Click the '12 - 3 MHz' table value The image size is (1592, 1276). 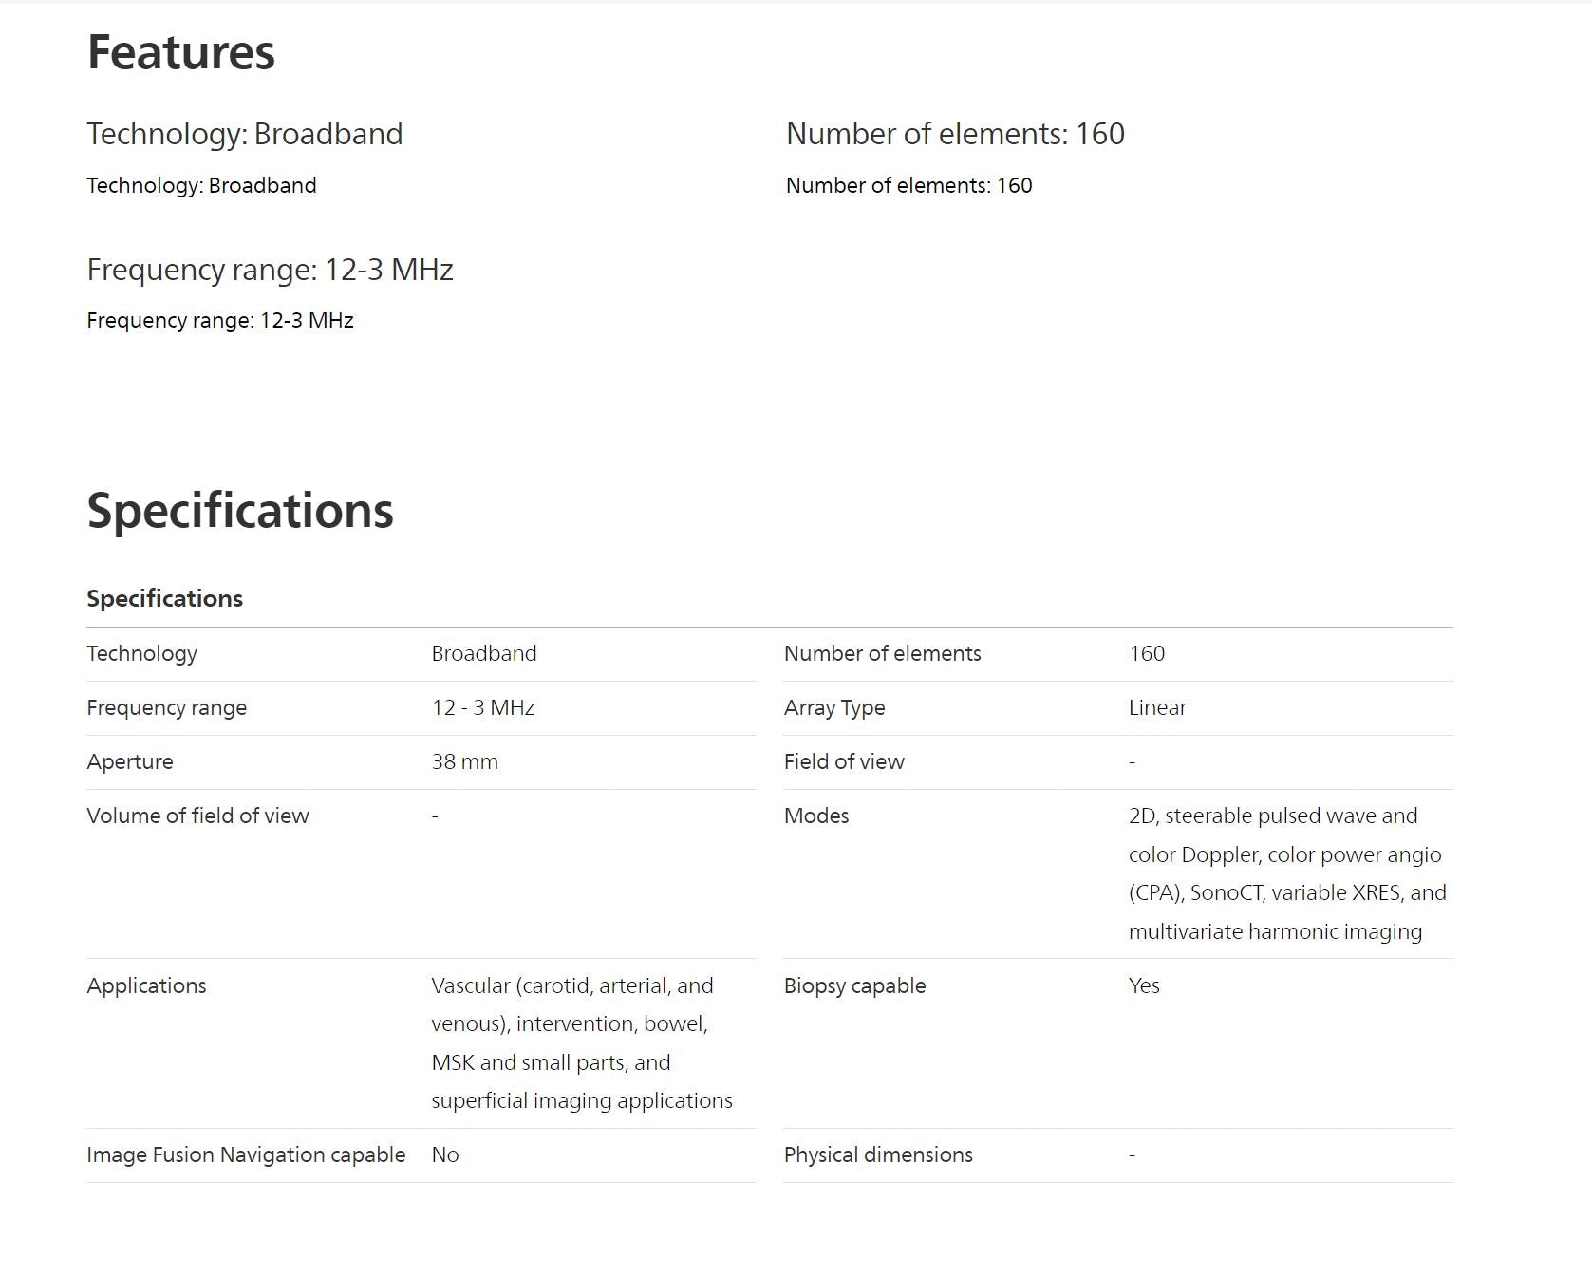coord(482,707)
